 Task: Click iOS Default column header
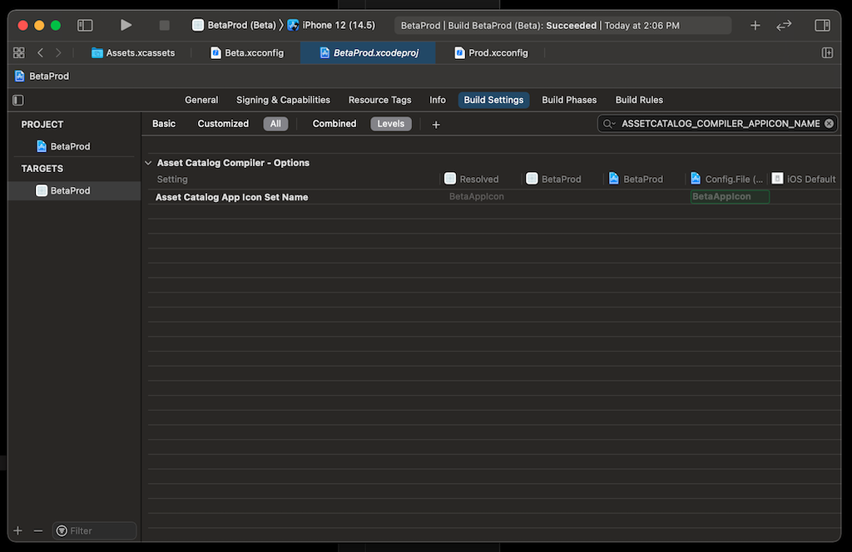click(x=804, y=179)
